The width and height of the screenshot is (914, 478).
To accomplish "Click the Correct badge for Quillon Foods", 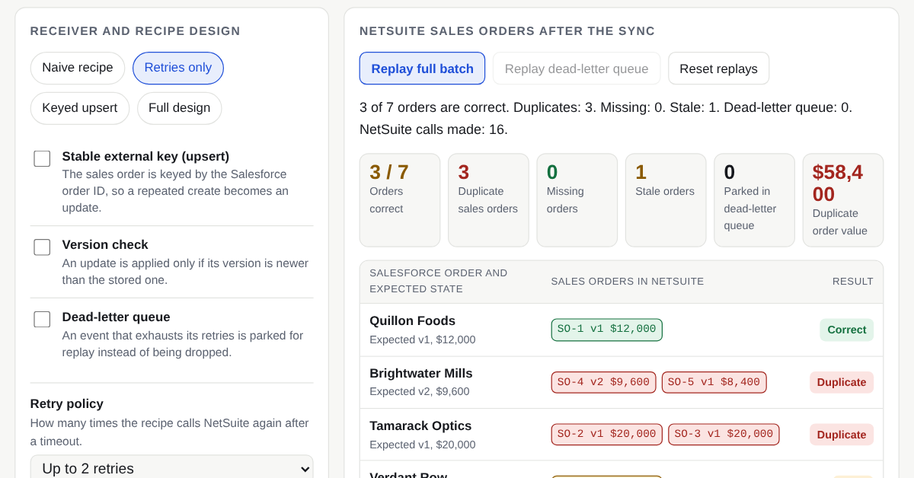I will click(847, 330).
